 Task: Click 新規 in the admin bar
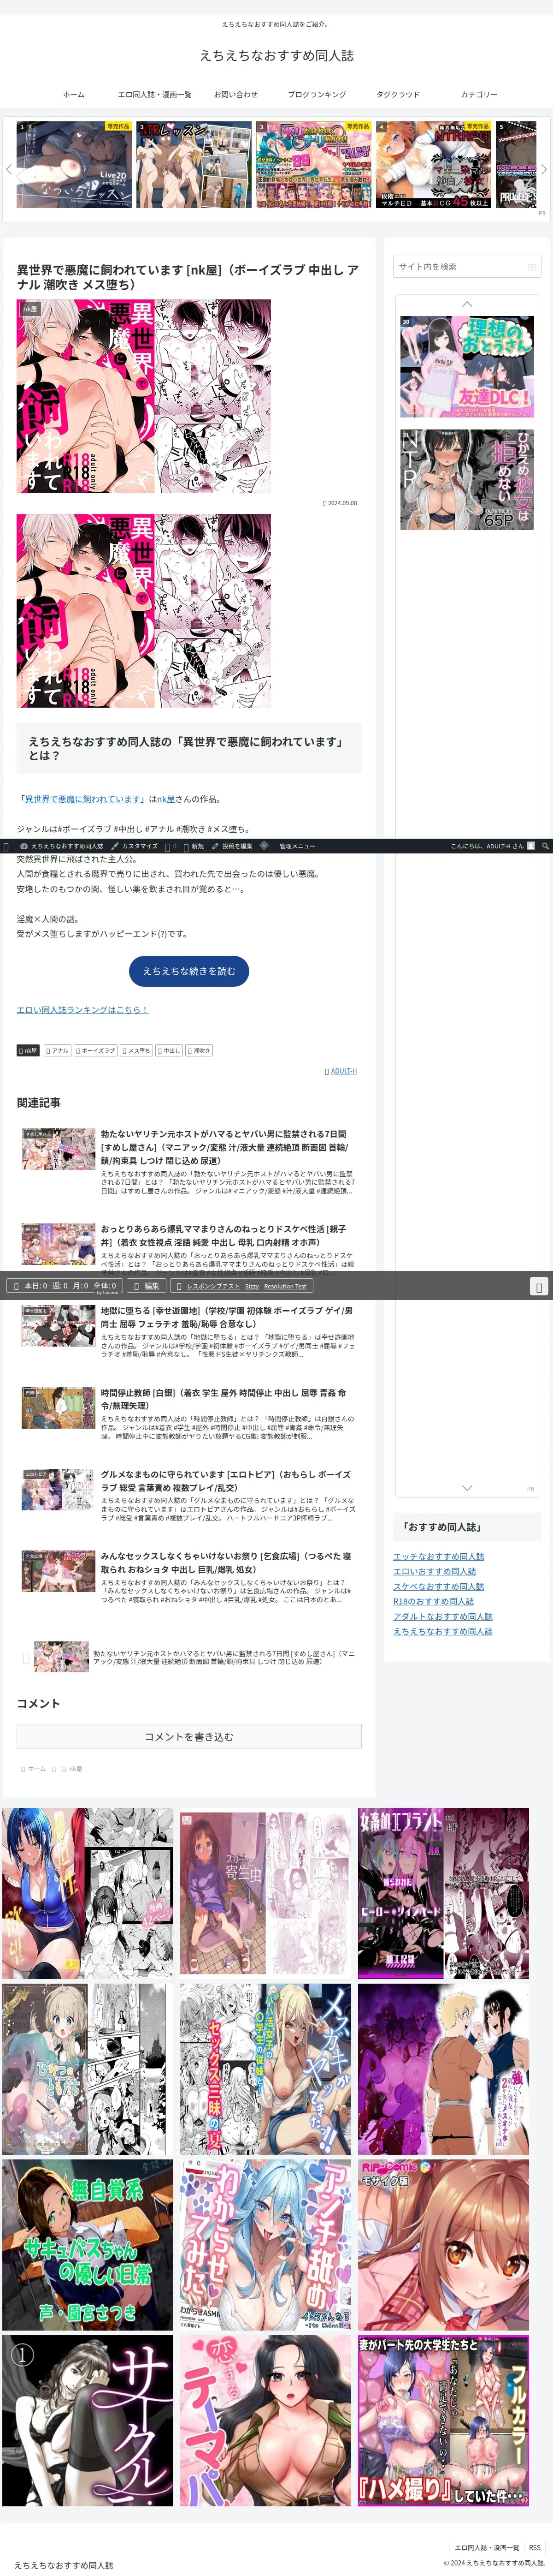193,846
